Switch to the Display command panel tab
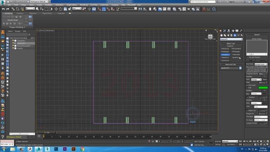 pyautogui.click(x=237, y=31)
